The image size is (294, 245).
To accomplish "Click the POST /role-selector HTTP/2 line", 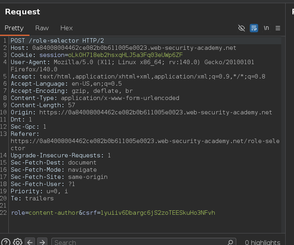I will [x=57, y=41].
